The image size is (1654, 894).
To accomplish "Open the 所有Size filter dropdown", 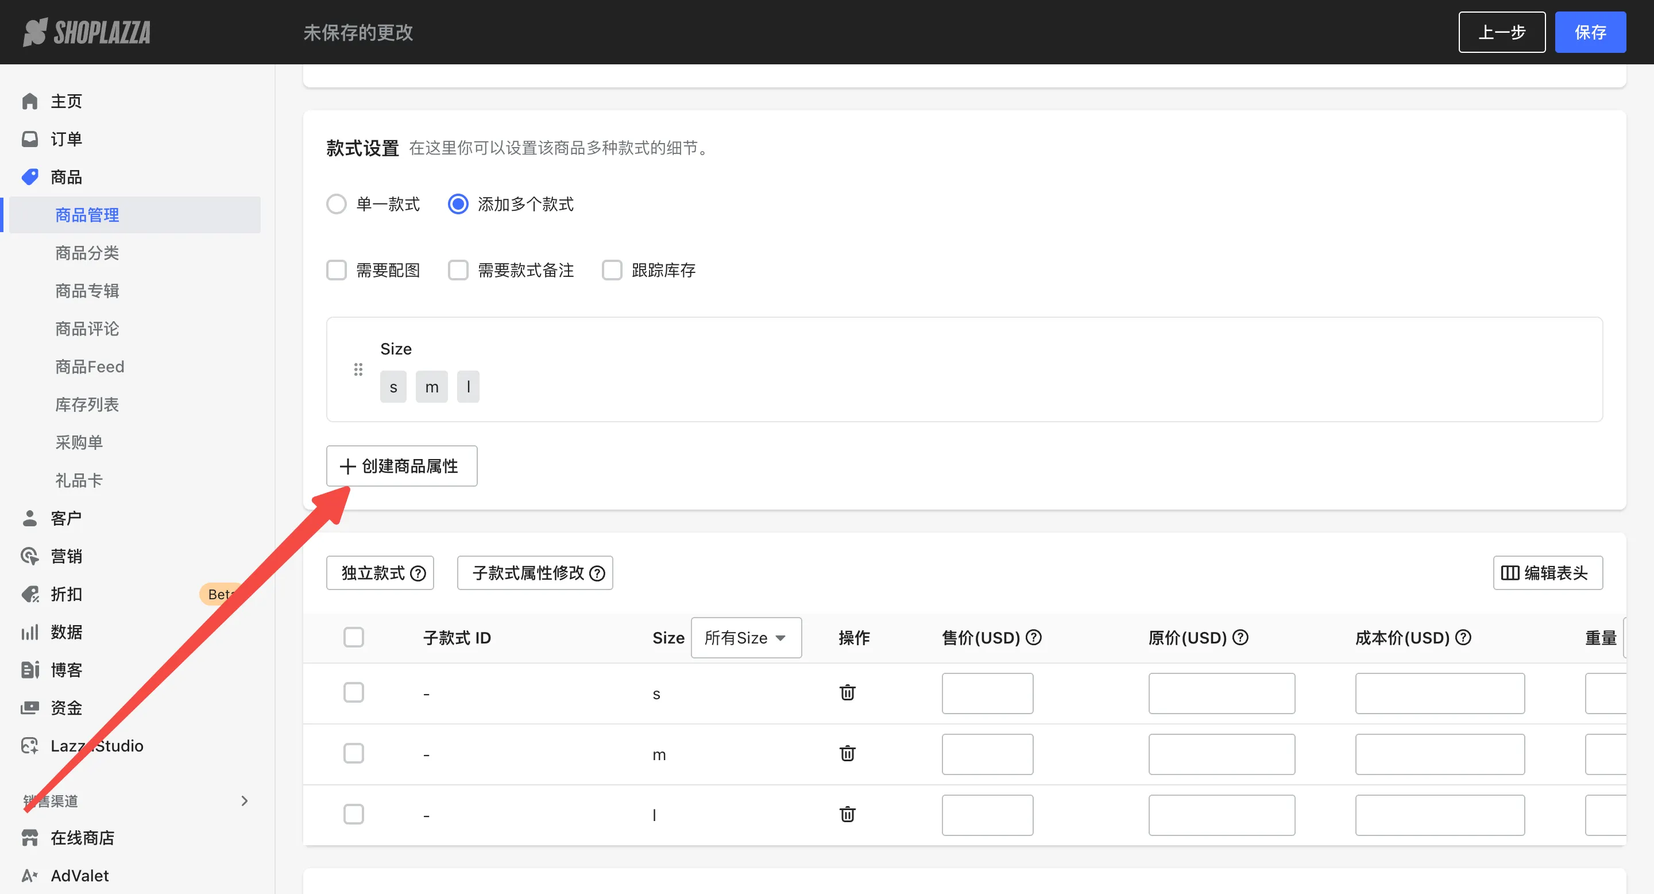I will click(x=746, y=638).
